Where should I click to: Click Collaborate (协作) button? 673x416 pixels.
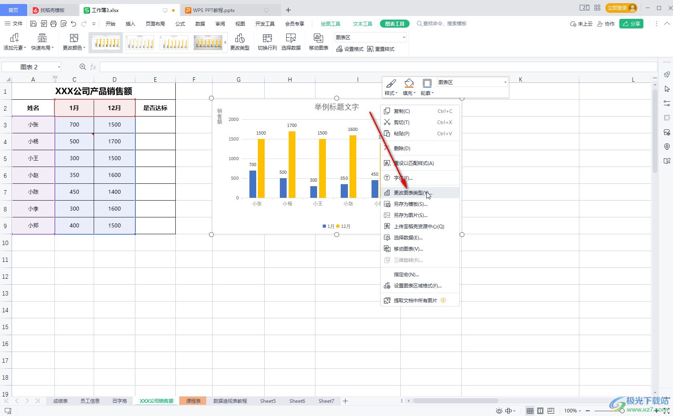coord(606,24)
